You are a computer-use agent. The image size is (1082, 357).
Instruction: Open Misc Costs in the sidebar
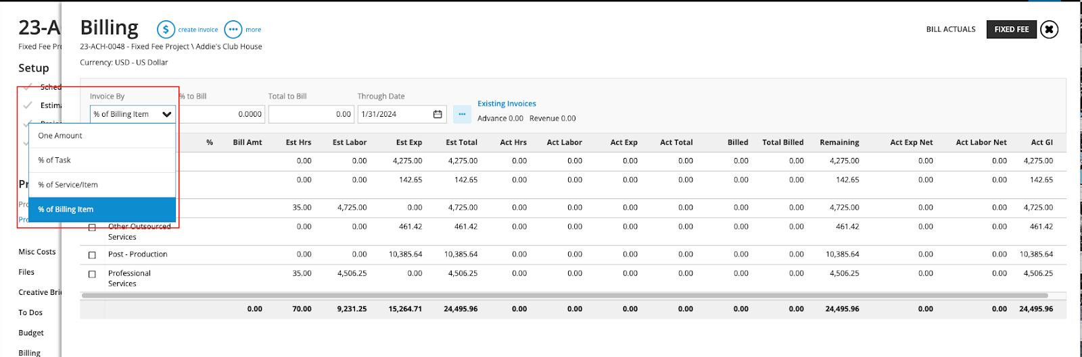coord(37,252)
